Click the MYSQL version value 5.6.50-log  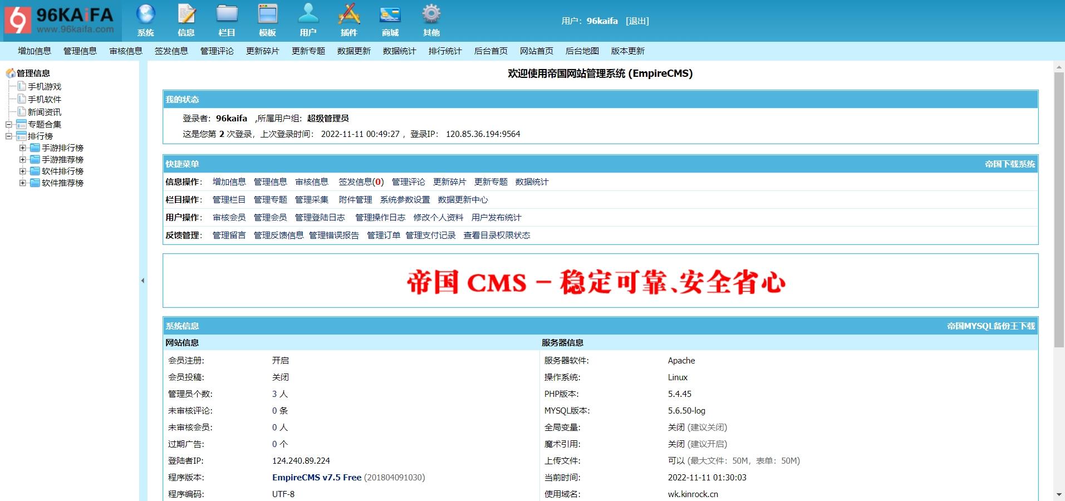686,410
